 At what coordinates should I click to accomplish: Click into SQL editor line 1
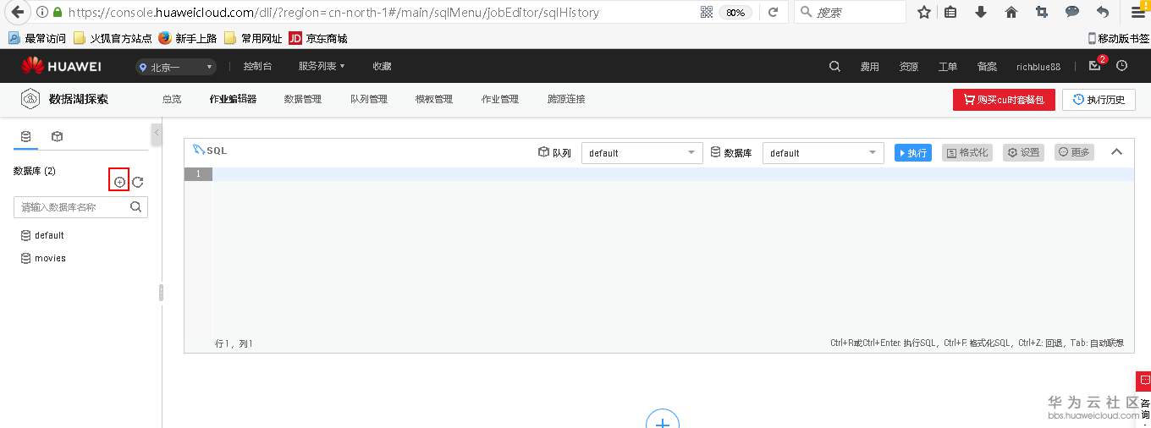coord(673,174)
